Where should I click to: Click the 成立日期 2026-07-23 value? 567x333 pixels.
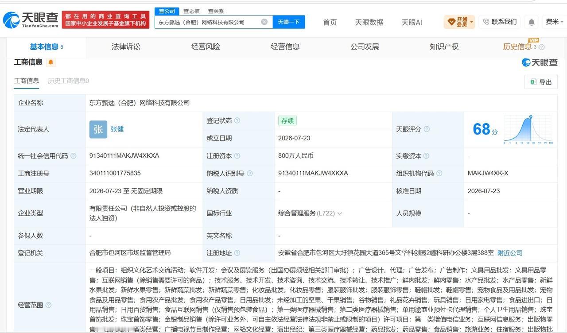[x=294, y=138]
